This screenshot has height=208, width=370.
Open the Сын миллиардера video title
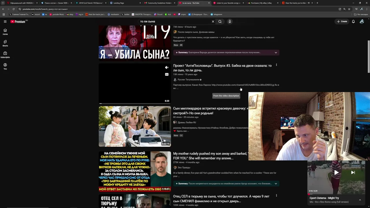(210, 111)
